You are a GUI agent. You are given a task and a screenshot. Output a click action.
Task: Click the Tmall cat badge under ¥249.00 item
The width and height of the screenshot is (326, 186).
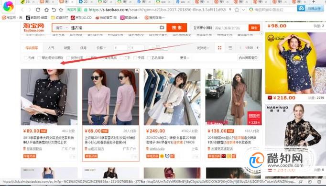click(167, 156)
